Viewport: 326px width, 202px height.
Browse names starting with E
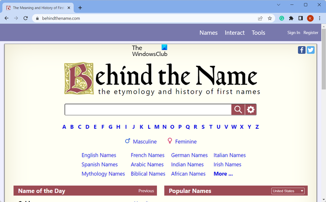click(x=95, y=127)
